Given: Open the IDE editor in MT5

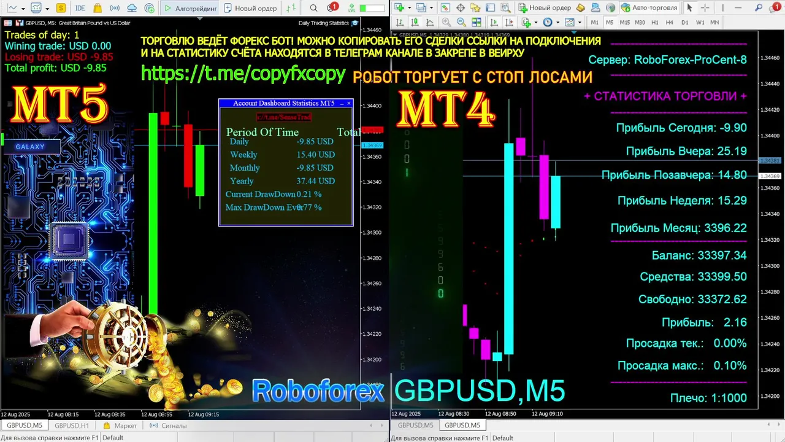Looking at the screenshot, I should (x=80, y=8).
